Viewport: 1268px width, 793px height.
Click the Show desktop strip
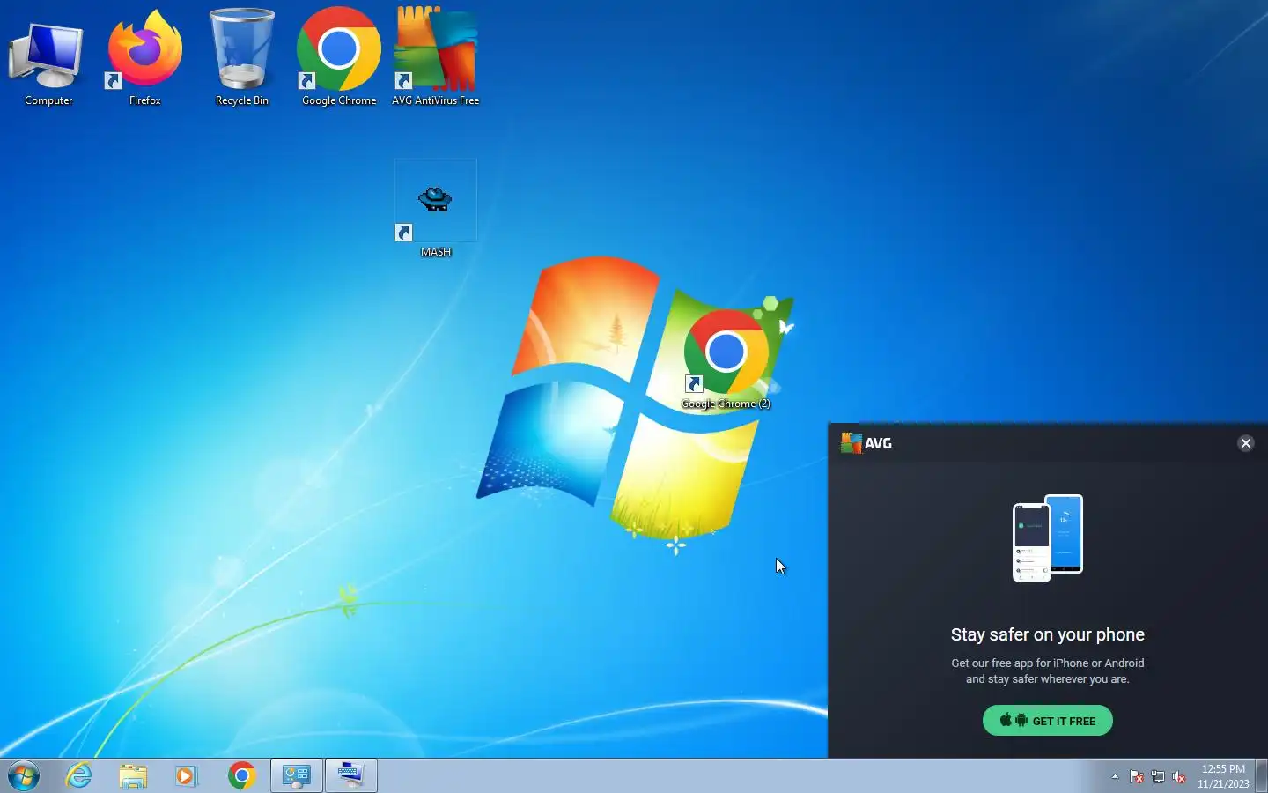tap(1261, 776)
